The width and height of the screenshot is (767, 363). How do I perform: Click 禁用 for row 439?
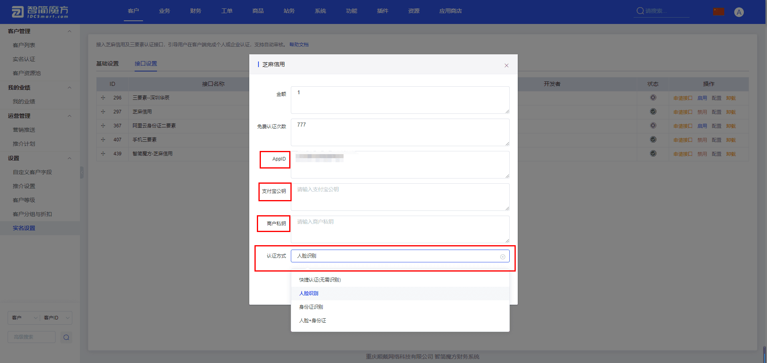pos(702,154)
